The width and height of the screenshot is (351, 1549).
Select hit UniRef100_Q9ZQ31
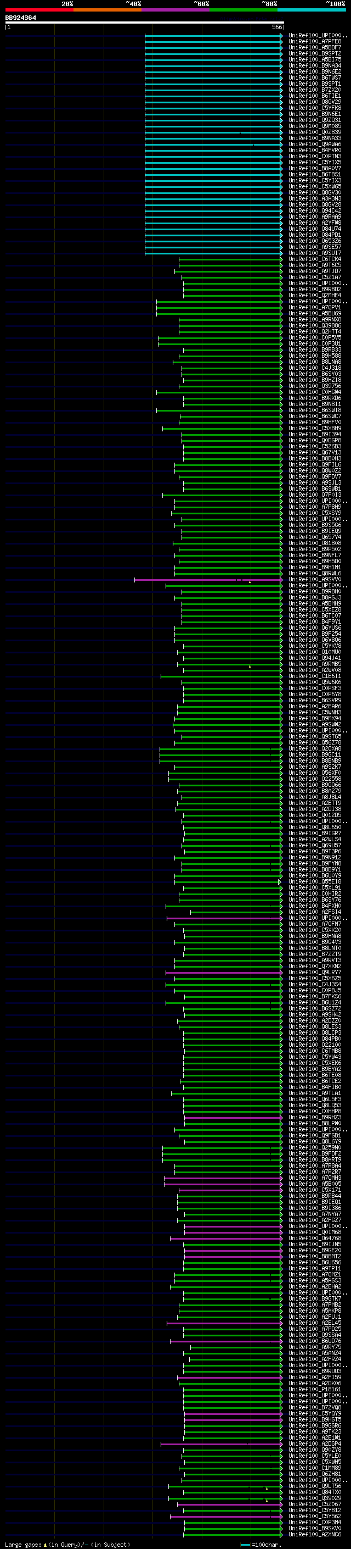click(x=314, y=120)
